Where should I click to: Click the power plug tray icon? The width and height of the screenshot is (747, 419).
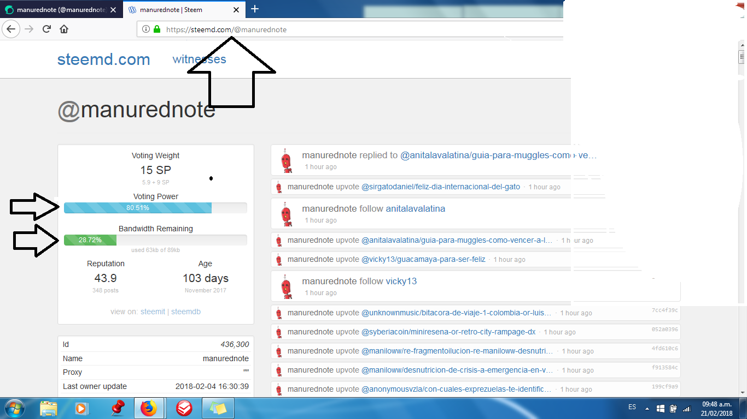click(674, 408)
